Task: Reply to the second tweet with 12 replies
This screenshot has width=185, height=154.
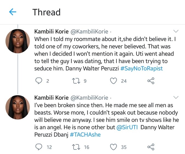Action: click(39, 147)
